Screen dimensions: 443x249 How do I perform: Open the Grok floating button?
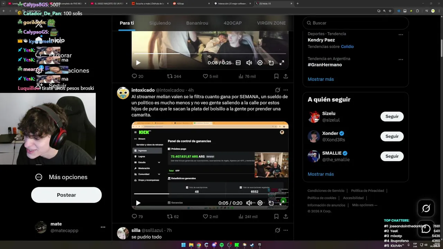coord(426,208)
